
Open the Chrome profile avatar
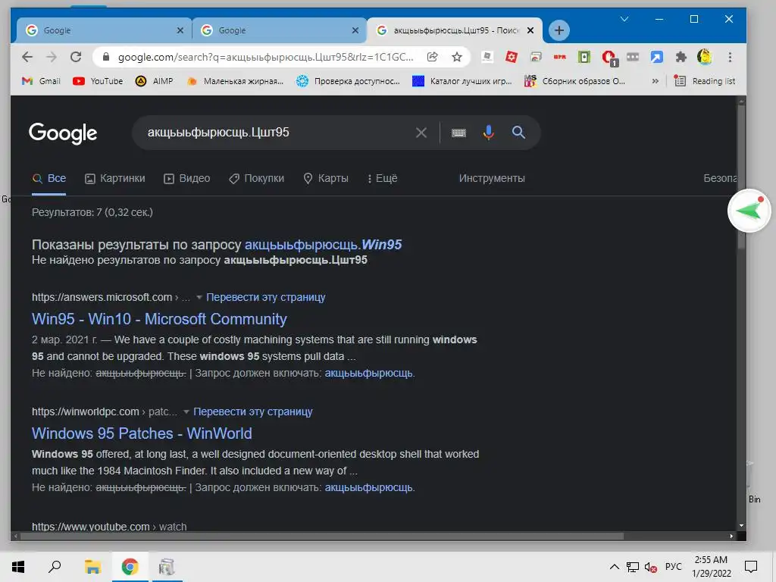[x=705, y=57]
